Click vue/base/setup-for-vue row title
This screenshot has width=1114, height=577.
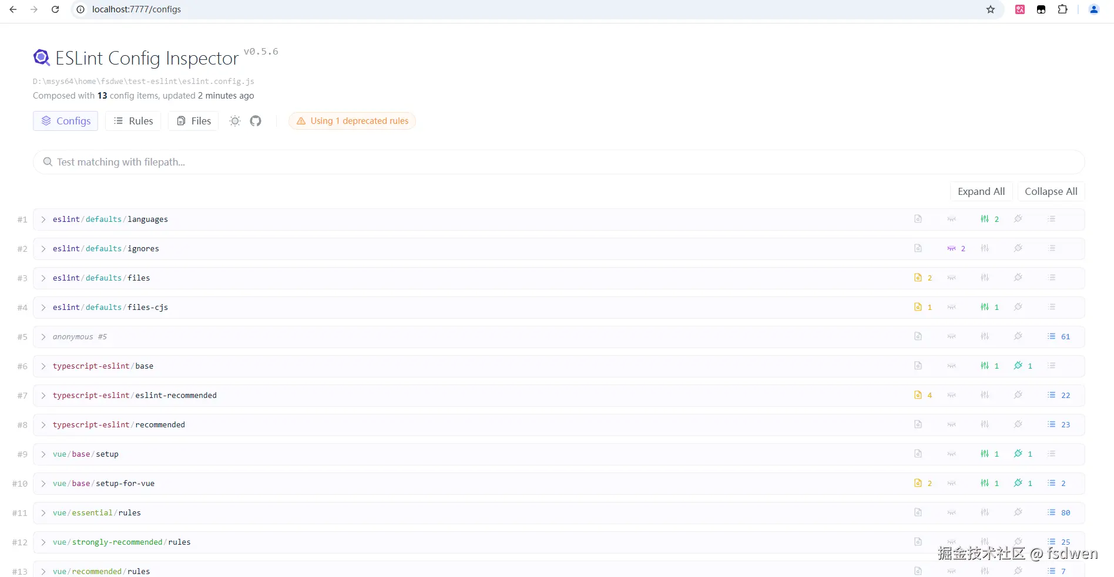[103, 483]
